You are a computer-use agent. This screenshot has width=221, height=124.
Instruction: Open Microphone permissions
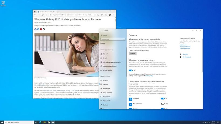coord(106,88)
